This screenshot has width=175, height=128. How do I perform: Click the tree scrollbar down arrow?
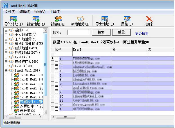click(45, 112)
